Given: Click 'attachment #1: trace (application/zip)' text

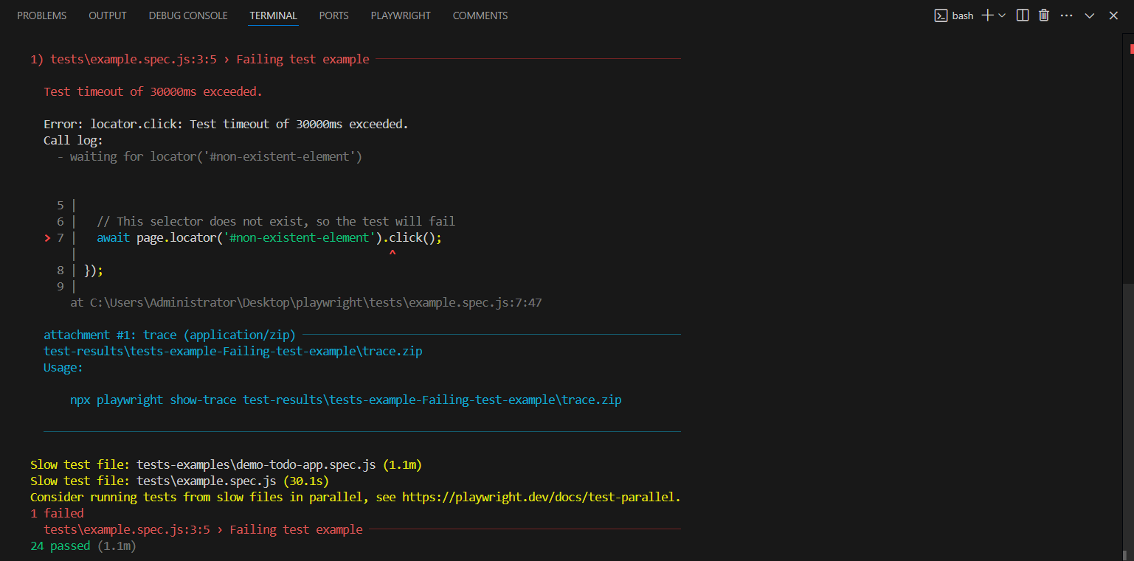Looking at the screenshot, I should (170, 335).
